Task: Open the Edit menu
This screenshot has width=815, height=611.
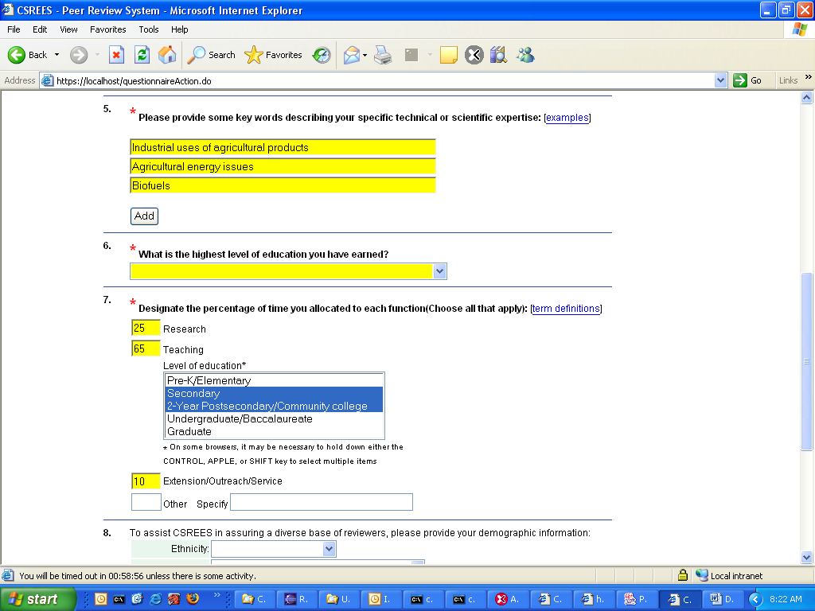Action: pos(40,29)
